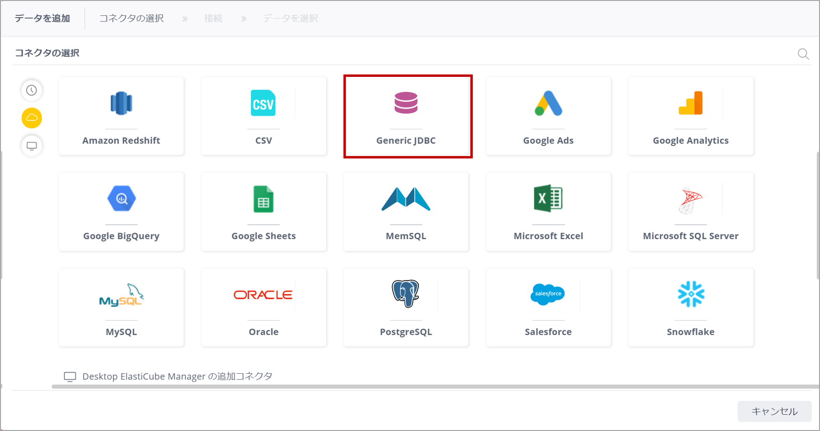The image size is (820, 431).
Task: Choose the Generic JDBC database icon
Action: (x=406, y=103)
